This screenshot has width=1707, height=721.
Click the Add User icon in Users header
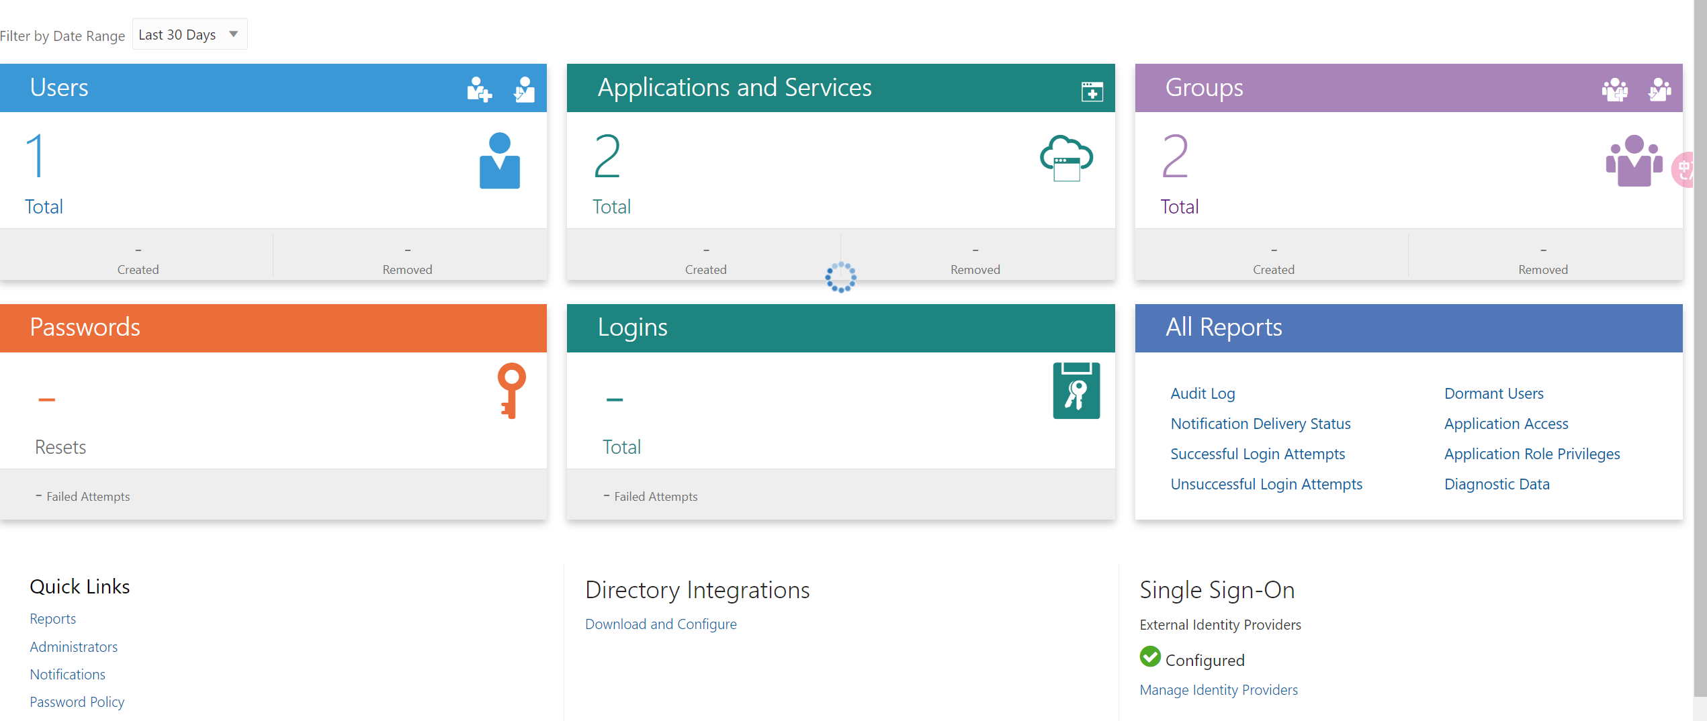[x=479, y=89]
